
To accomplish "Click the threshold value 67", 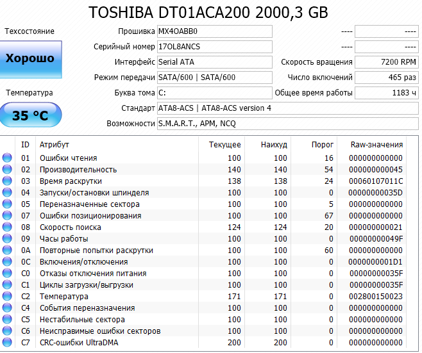I will pos(328,216).
